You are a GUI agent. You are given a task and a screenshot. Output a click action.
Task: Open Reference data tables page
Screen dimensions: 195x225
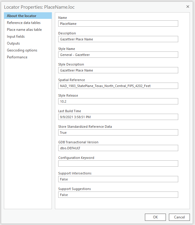pos(24,23)
